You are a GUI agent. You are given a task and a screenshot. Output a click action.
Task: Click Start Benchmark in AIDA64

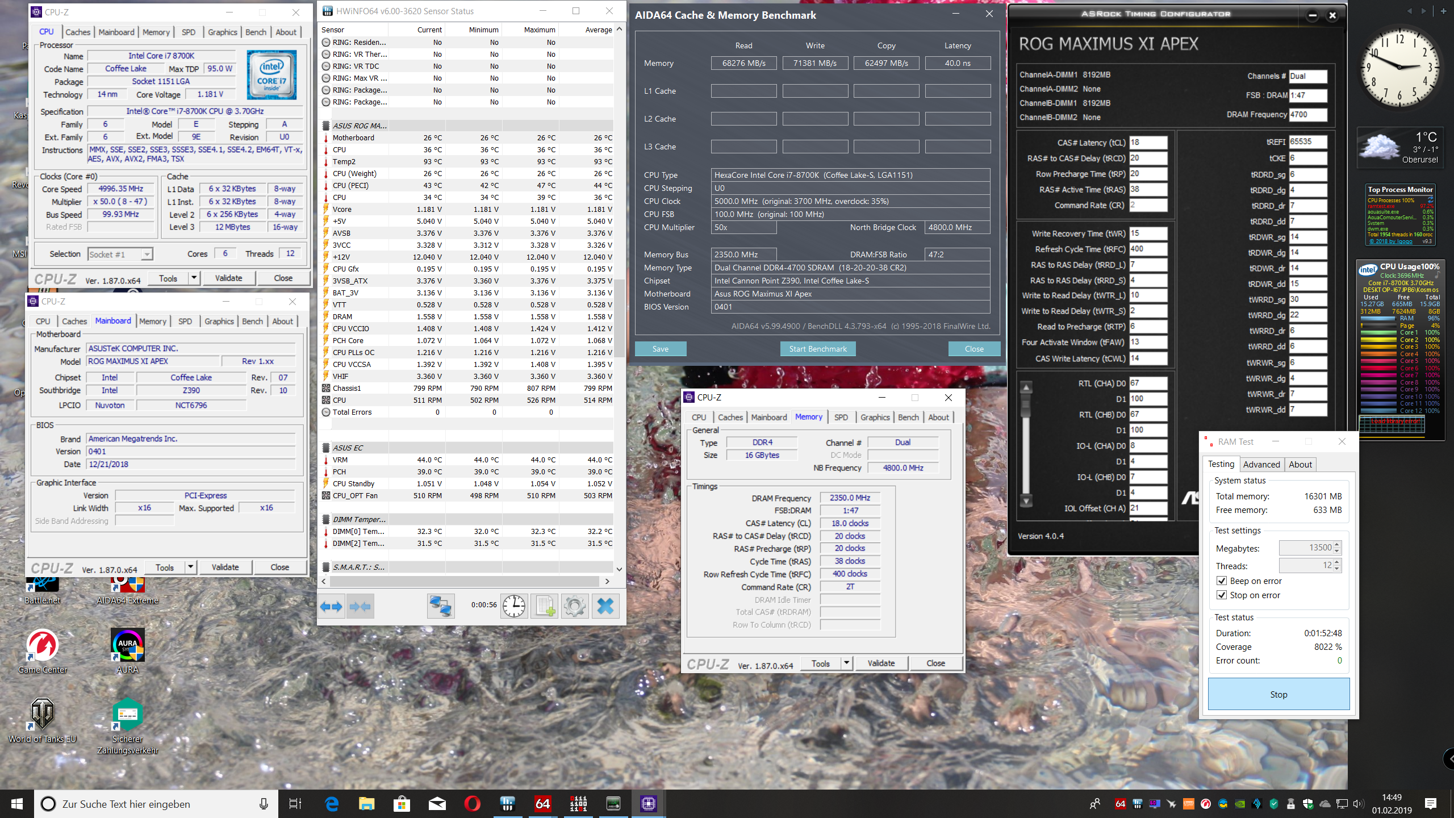(817, 348)
